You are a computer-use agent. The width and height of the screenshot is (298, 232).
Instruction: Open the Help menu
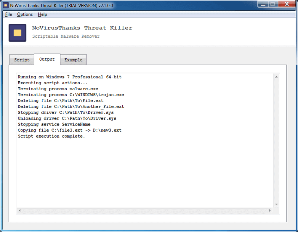pyautogui.click(x=42, y=14)
